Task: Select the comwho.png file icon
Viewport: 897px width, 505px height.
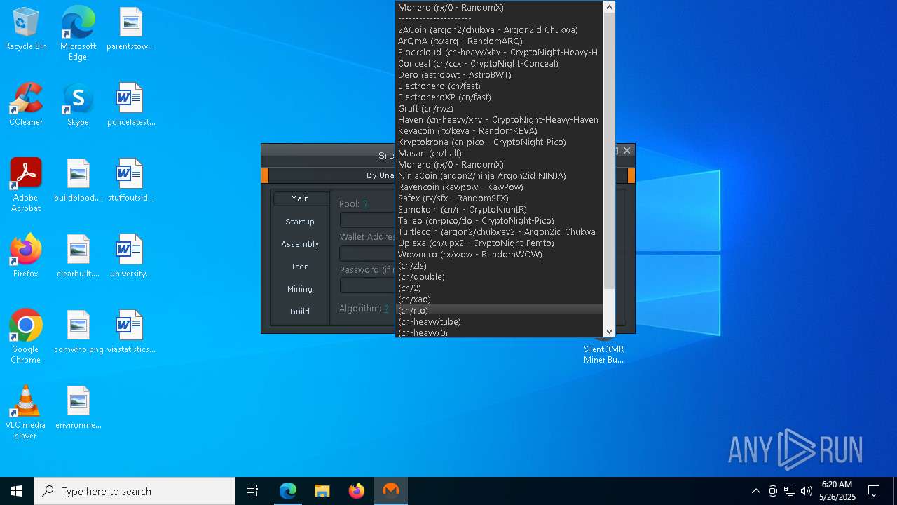Action: tap(78, 332)
